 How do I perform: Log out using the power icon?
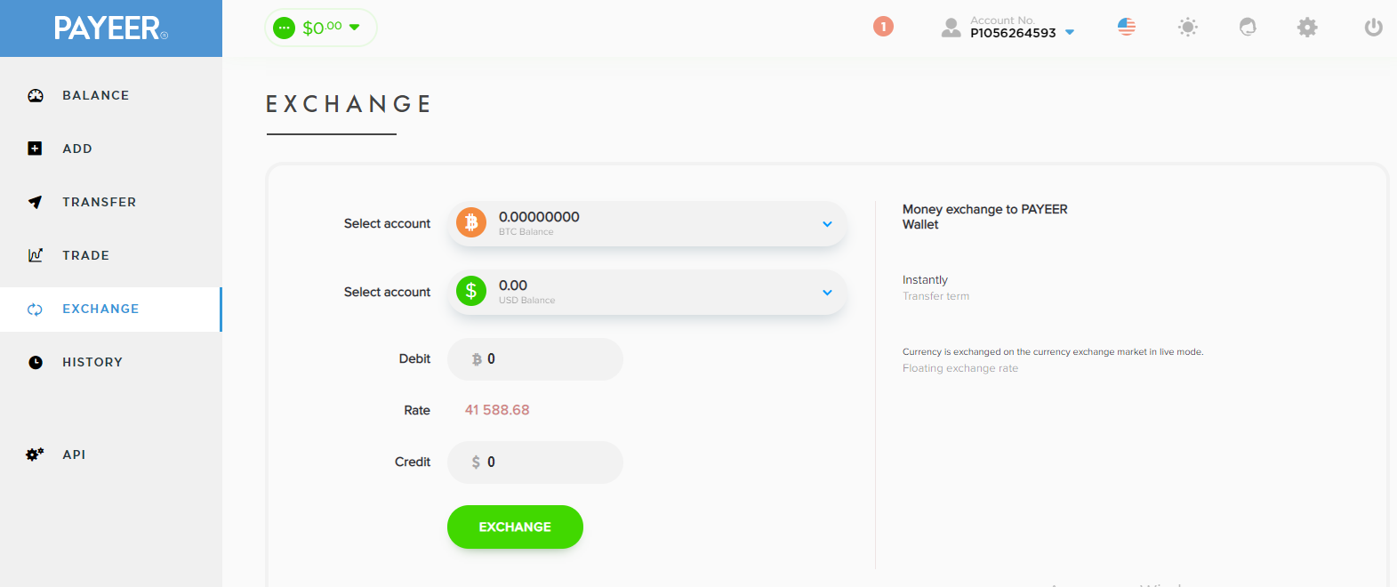[x=1374, y=28]
